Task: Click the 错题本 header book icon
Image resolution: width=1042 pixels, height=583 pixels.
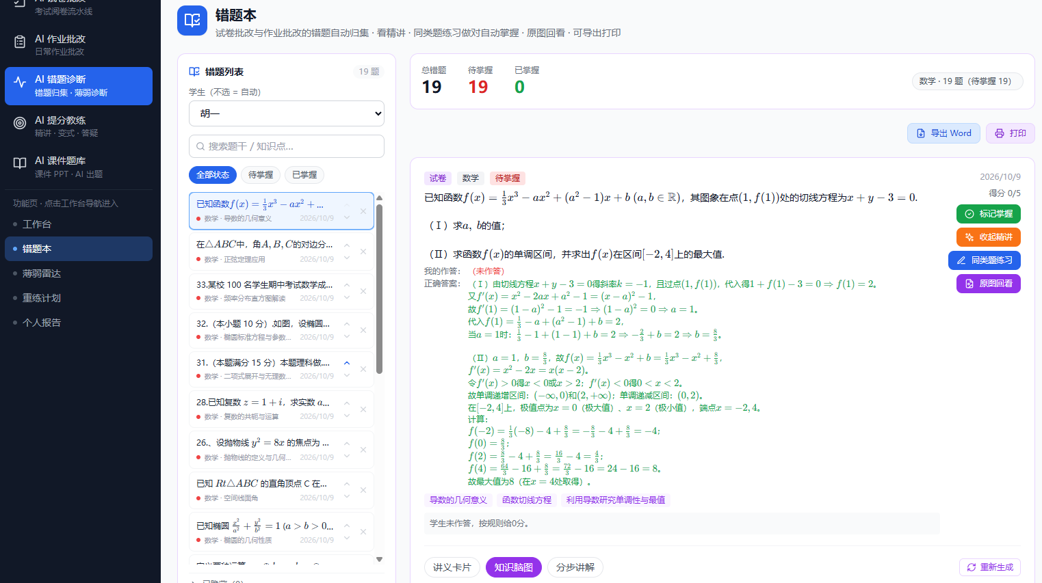Action: click(x=192, y=21)
